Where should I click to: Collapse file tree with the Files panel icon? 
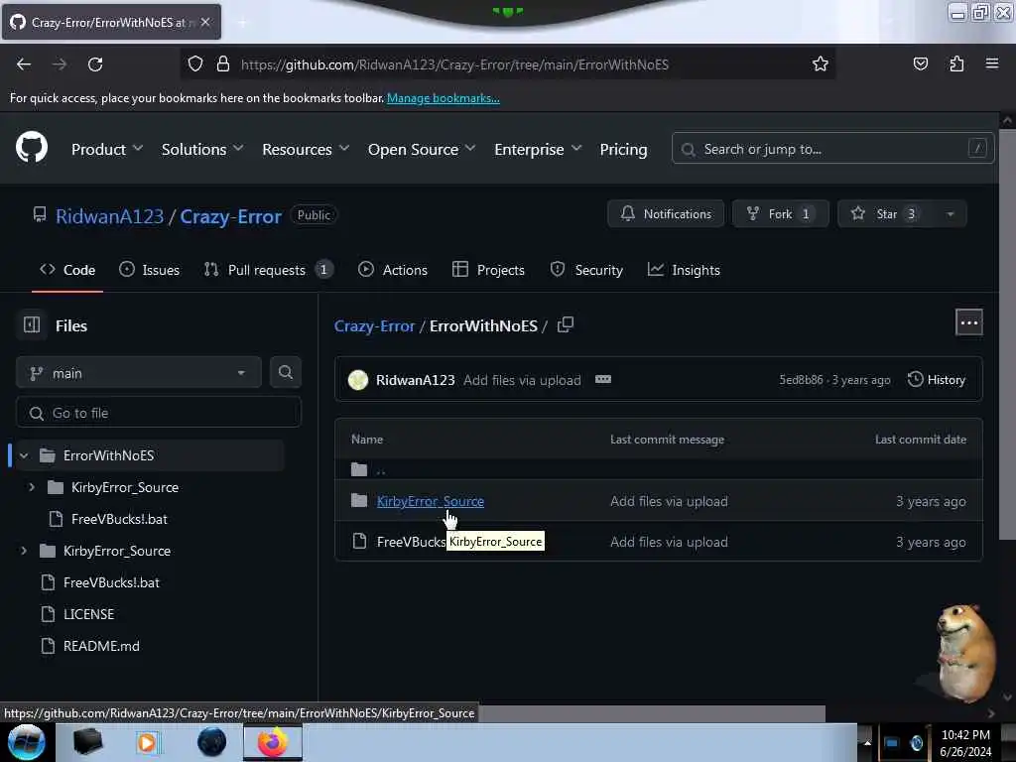click(x=31, y=324)
